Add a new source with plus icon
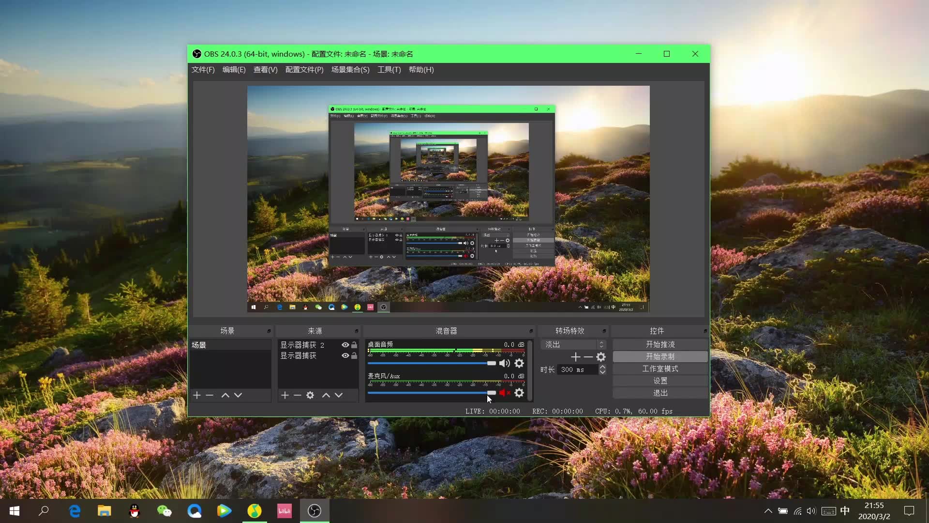Screen dimensions: 929x523 (x=285, y=395)
